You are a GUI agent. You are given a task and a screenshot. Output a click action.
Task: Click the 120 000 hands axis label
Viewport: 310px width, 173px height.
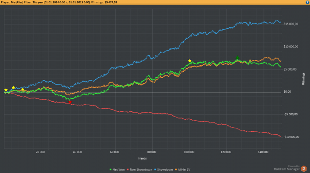(226, 152)
